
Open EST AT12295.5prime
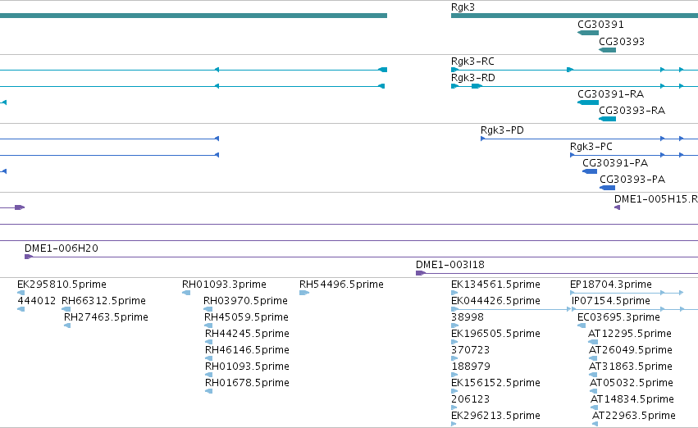tap(593, 342)
